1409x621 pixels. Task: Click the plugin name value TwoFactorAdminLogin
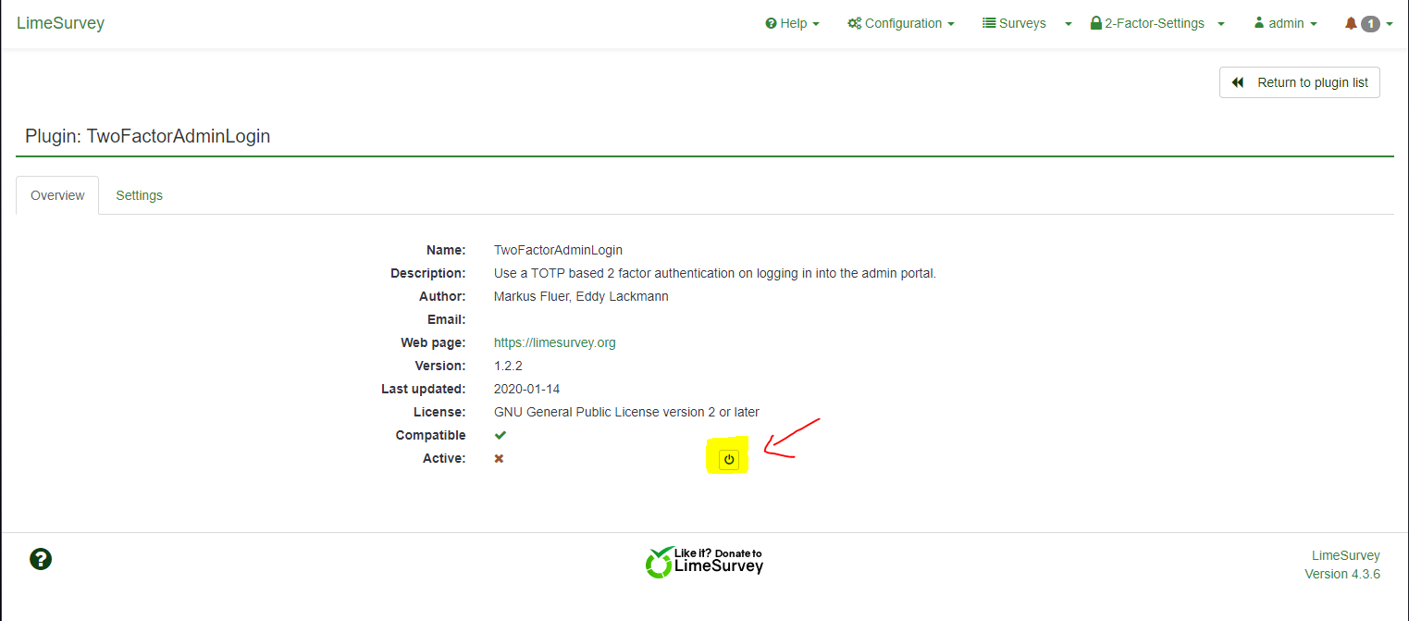pos(558,250)
